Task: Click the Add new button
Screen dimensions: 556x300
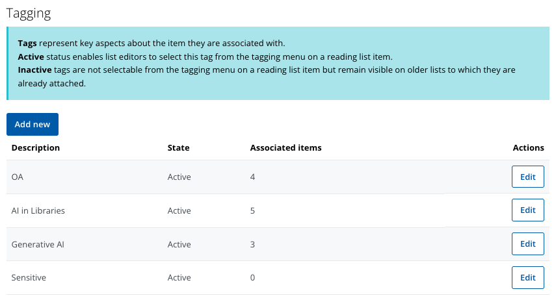Action: (33, 124)
